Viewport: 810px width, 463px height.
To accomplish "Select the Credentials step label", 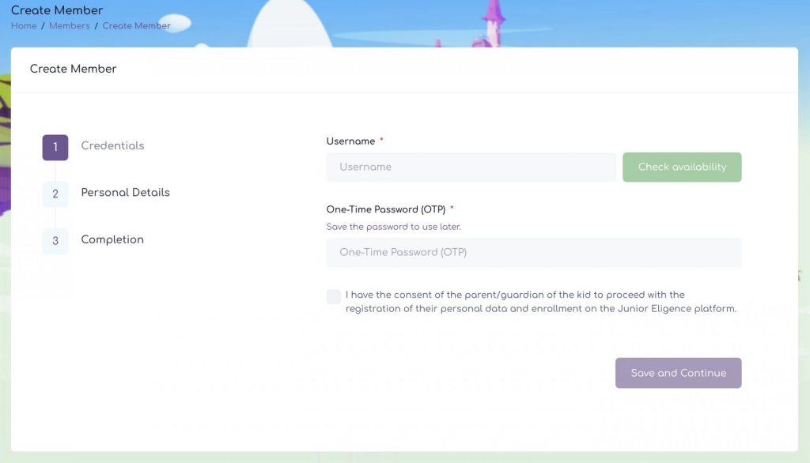I will tap(112, 146).
